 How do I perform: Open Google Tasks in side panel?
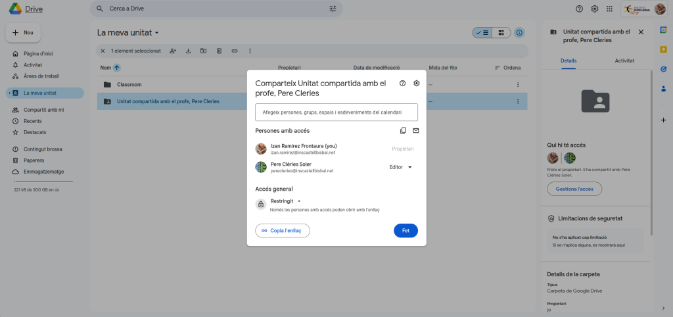(663, 68)
